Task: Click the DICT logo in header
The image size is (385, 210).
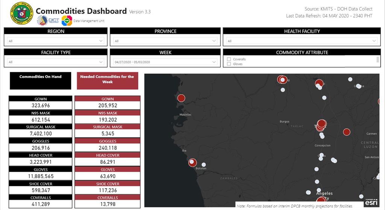Action: point(42,21)
